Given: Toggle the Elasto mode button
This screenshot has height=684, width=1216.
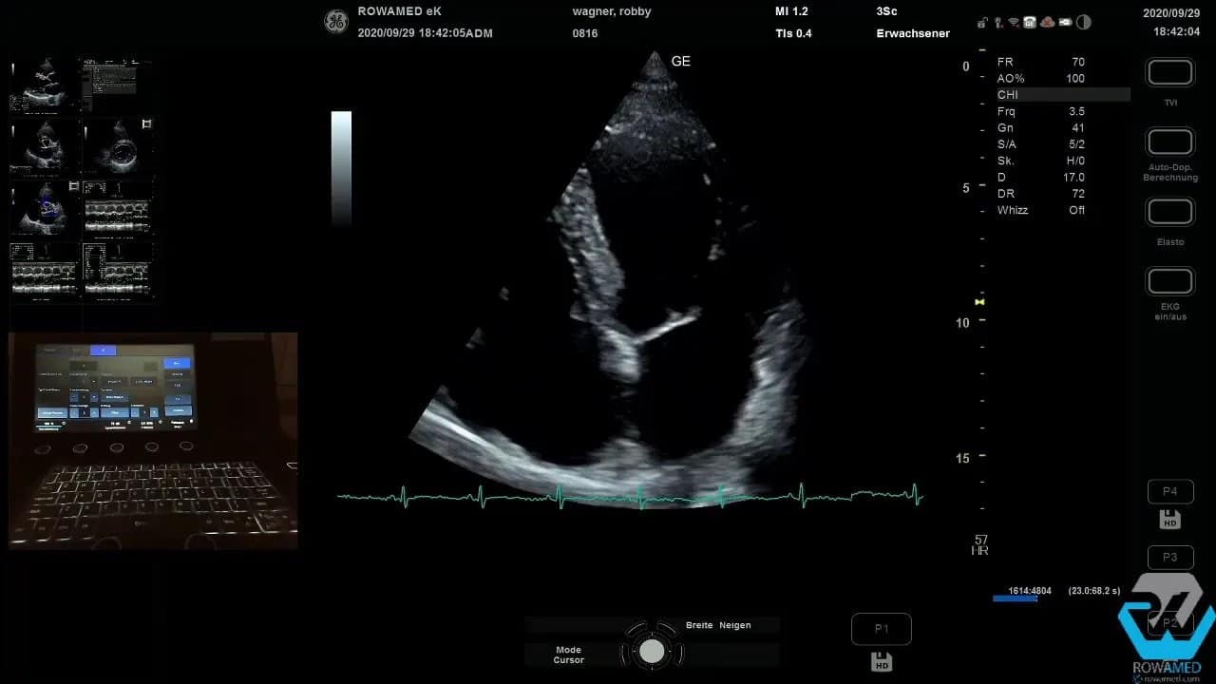Looking at the screenshot, I should [1170, 212].
